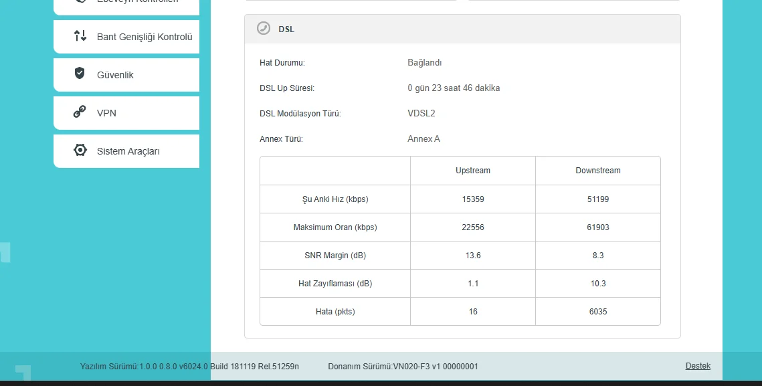Select upstream maximum rate 22556
Viewport: 762px width, 386px height.
click(473, 227)
